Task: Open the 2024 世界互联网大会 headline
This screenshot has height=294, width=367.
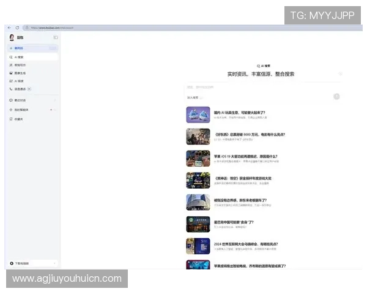Action: point(246,244)
